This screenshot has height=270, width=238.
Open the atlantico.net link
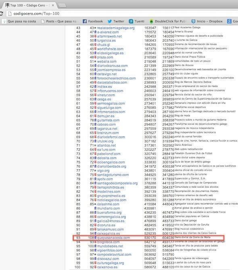(x=106, y=145)
